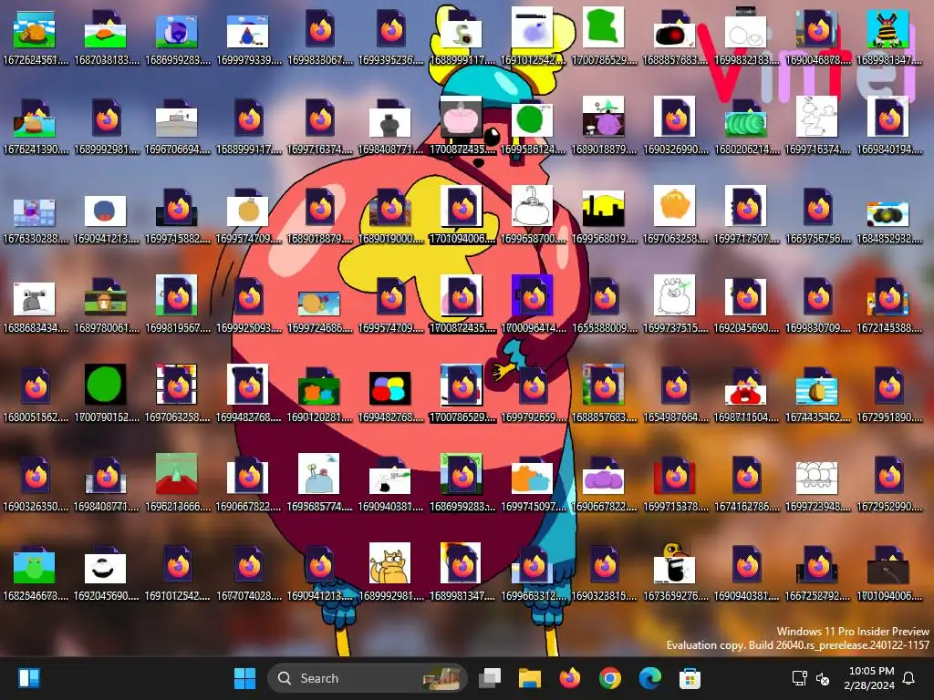The image size is (934, 700).
Task: Open the Widgets panel icon on taskbar
Action: pyautogui.click(x=28, y=678)
